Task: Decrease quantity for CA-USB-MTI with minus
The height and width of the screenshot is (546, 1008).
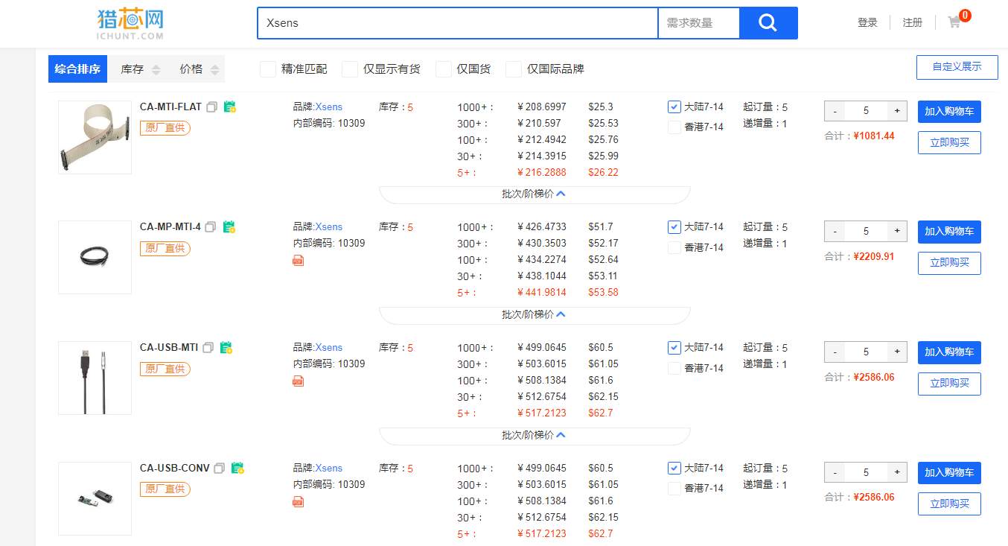Action: tap(835, 352)
